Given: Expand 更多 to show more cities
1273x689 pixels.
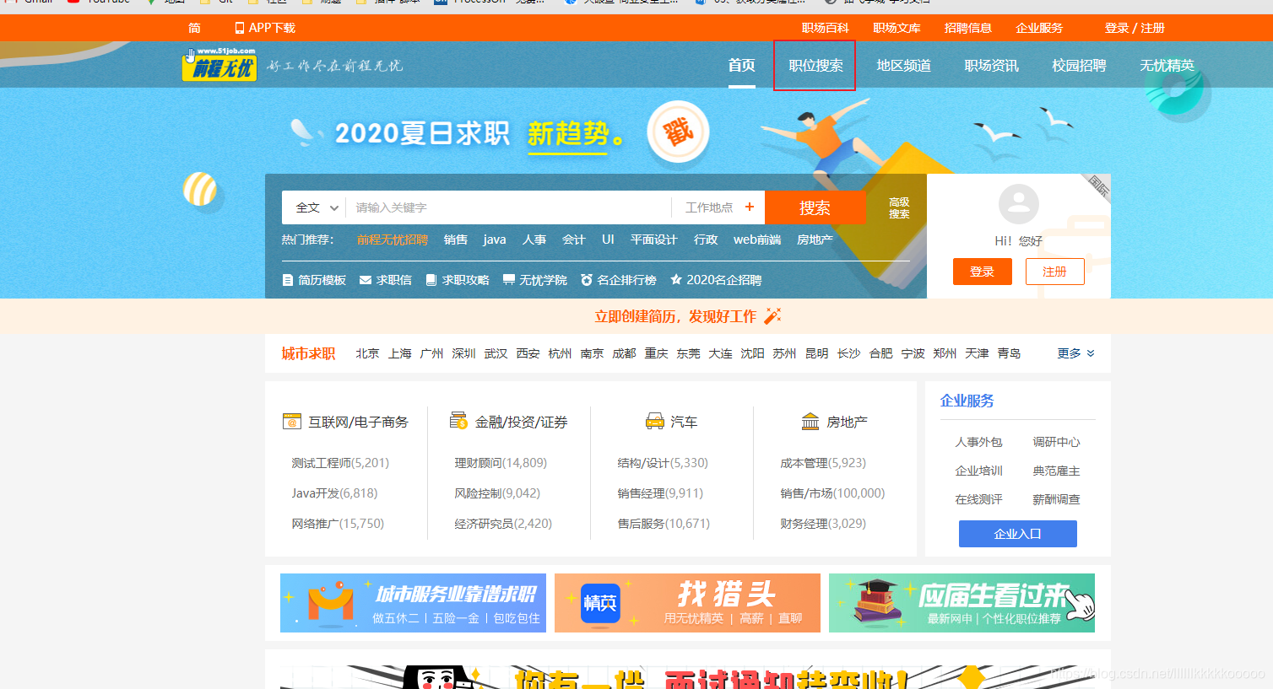Looking at the screenshot, I should pos(1073,353).
